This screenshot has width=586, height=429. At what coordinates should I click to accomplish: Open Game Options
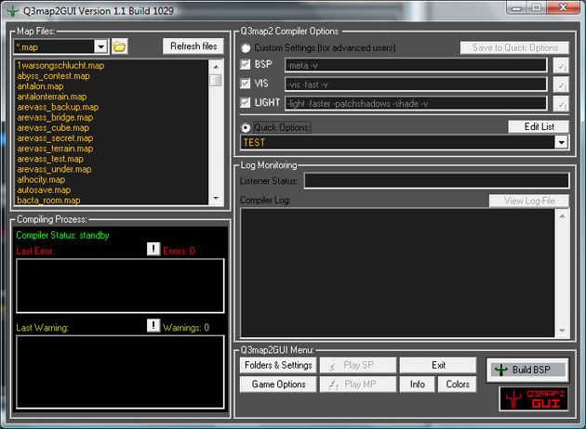(278, 384)
